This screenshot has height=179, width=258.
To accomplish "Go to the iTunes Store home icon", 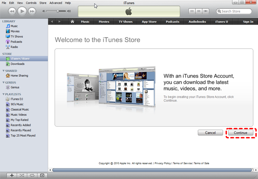I will pyautogui.click(x=72, y=21).
